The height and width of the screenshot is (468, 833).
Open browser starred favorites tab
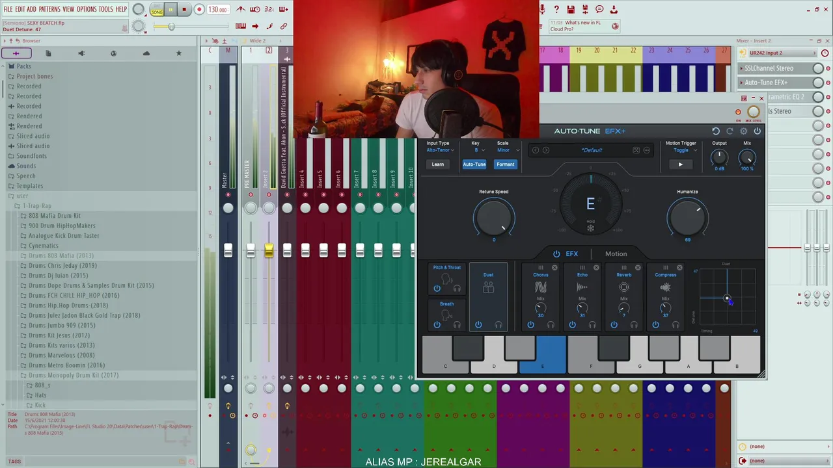click(x=178, y=53)
